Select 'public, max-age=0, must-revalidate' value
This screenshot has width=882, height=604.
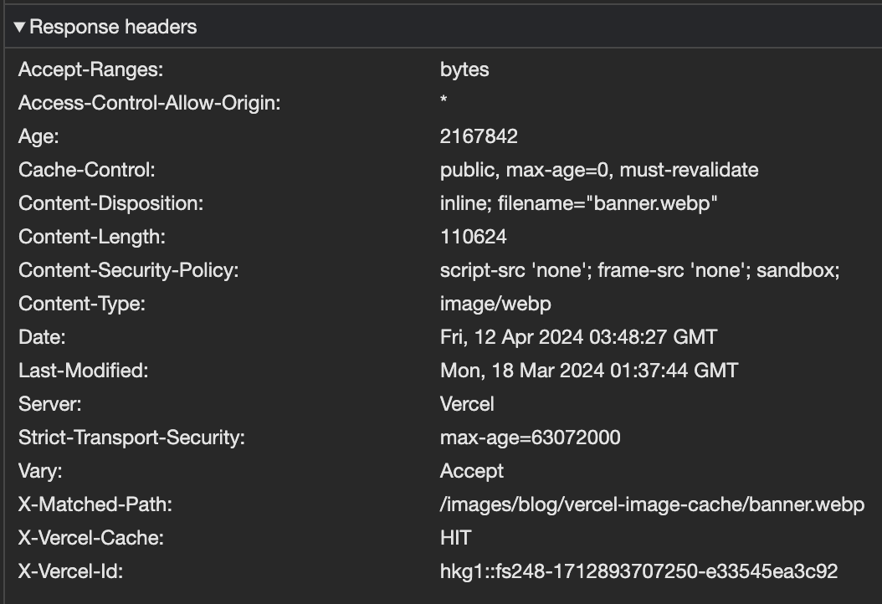click(599, 170)
